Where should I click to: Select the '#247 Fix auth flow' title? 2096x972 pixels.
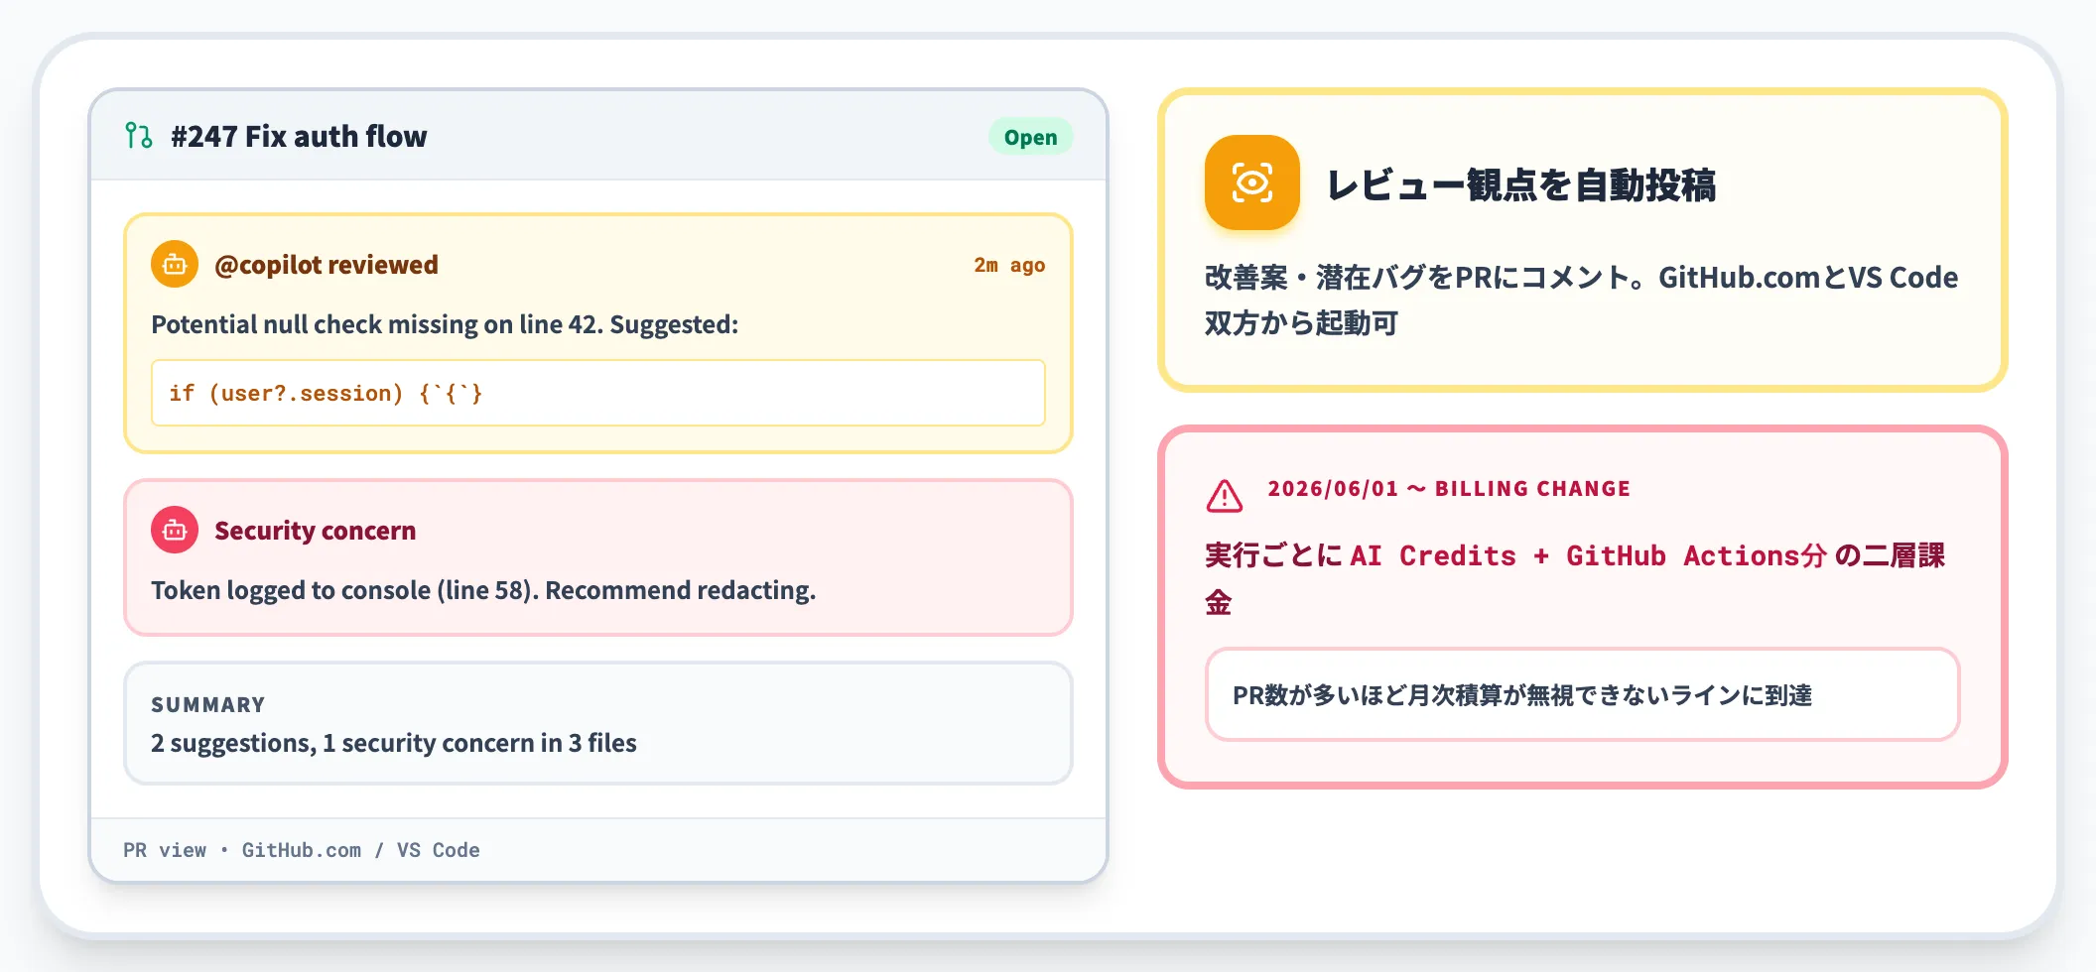pos(299,136)
